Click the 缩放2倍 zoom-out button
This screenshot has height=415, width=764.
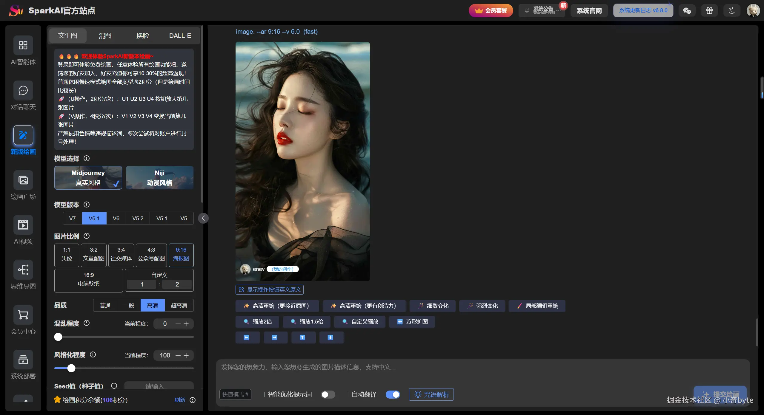(257, 322)
